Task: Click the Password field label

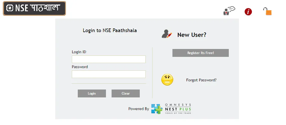Action: pyautogui.click(x=80, y=67)
